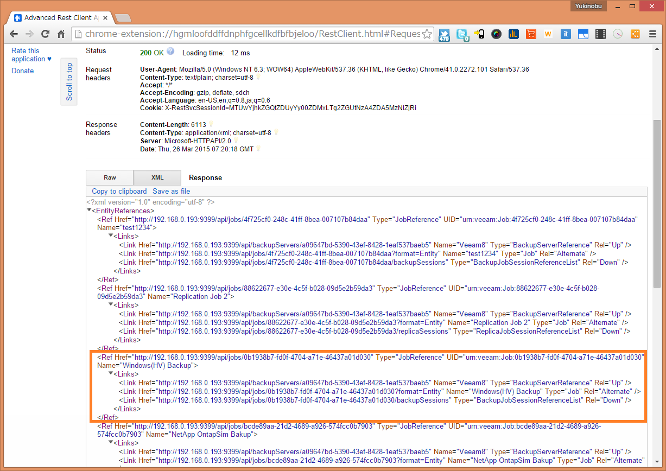
Task: Click the User-Agent request header line
Action: coord(334,69)
